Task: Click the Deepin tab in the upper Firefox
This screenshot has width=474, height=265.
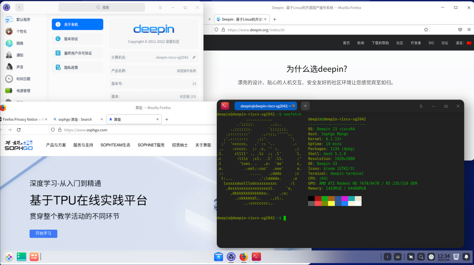Action: (241, 19)
